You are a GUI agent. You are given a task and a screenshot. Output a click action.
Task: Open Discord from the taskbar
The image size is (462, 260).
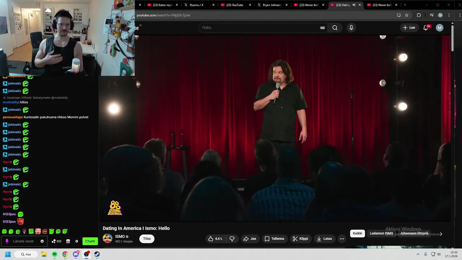tap(76, 254)
